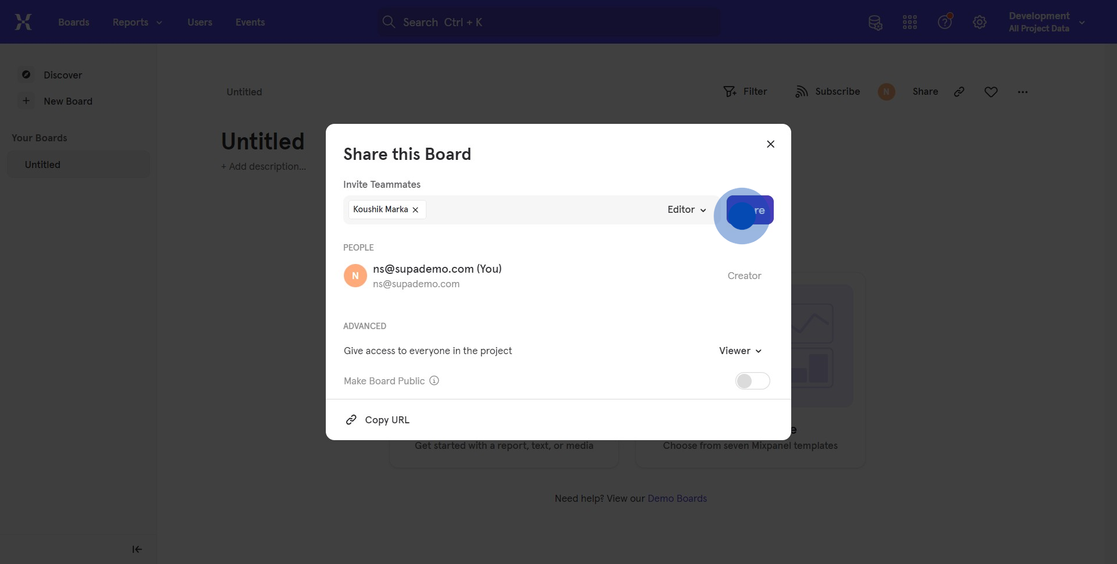The height and width of the screenshot is (564, 1117).
Task: Open the settings gear icon
Action: (980, 23)
